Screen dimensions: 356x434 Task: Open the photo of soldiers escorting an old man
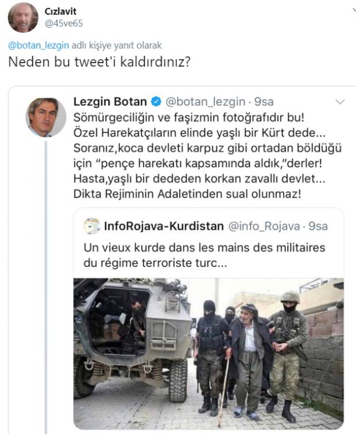208,353
